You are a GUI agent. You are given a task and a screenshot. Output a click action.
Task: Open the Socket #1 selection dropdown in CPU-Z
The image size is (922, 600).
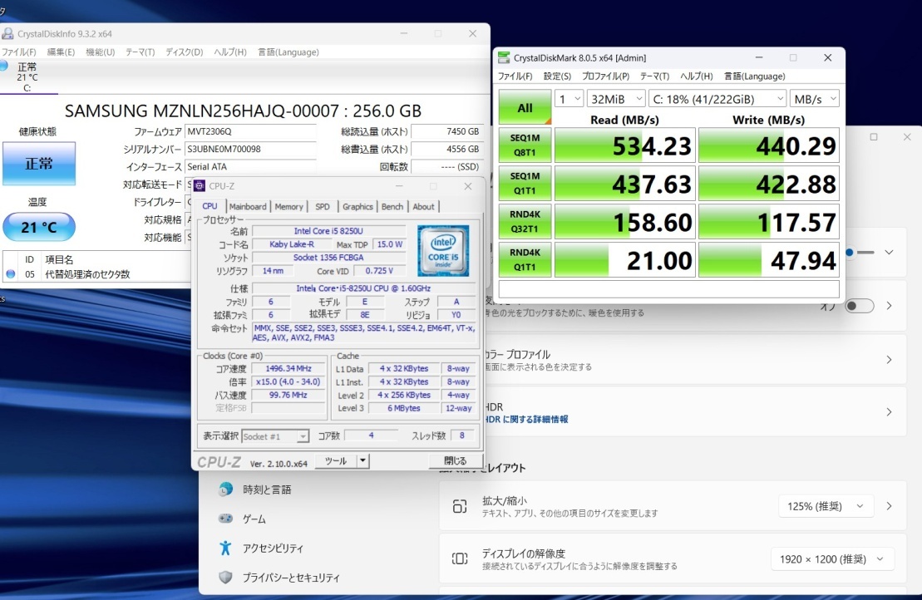275,436
